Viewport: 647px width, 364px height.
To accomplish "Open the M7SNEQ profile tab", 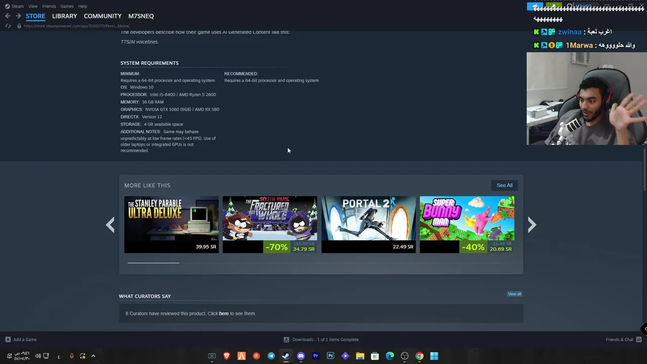I will coord(141,16).
